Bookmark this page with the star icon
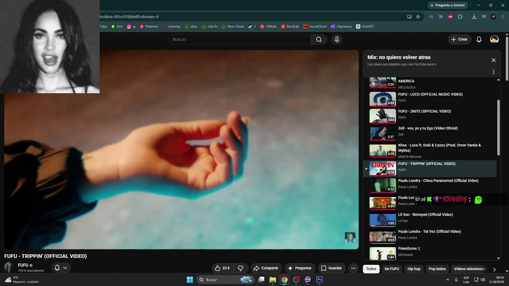The width and height of the screenshot is (509, 286). tap(418, 17)
